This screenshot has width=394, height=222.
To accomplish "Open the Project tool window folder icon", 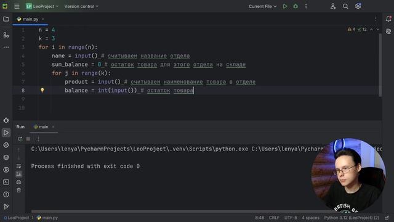I will (6, 19).
